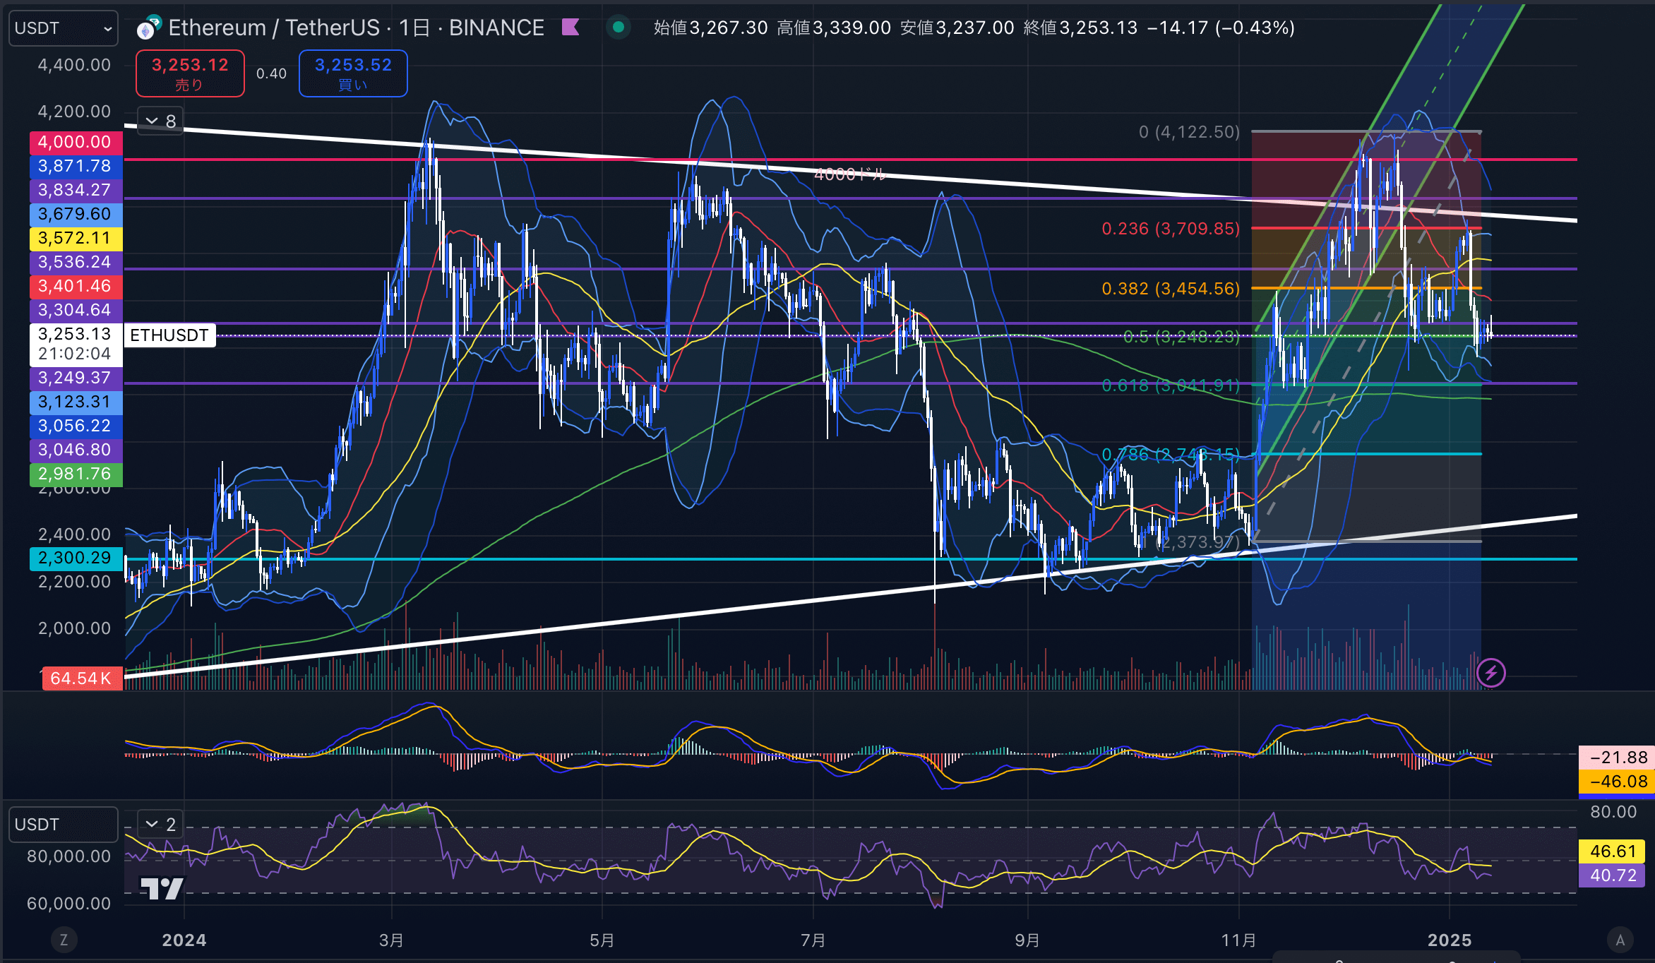
Task: Click the 7月 date on time axis
Action: tap(813, 940)
